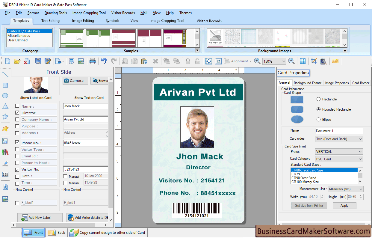Select the Ellipse card shape radio button
372x238 pixels.
click(318, 119)
